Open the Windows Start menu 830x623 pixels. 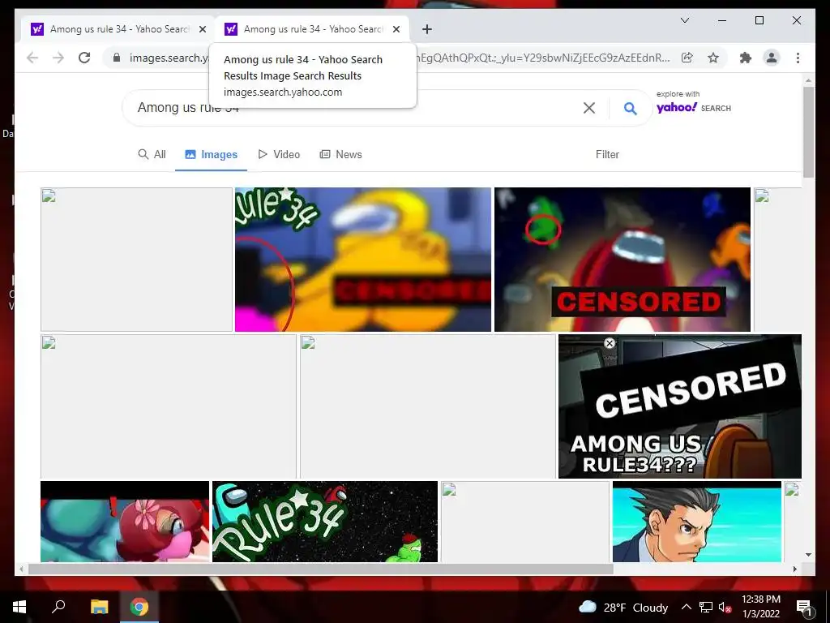pyautogui.click(x=19, y=607)
